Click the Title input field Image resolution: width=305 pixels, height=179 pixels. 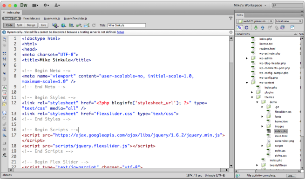[127, 26]
